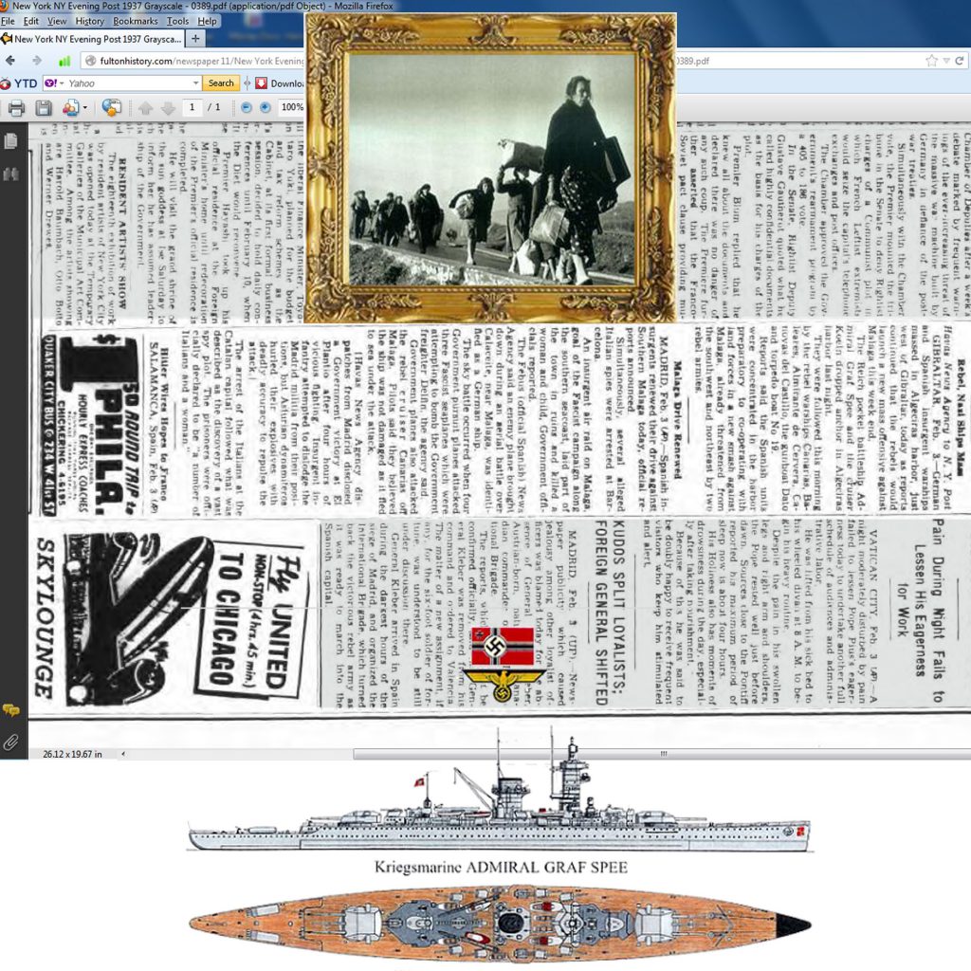Go forward with the forward arrow

[37, 61]
